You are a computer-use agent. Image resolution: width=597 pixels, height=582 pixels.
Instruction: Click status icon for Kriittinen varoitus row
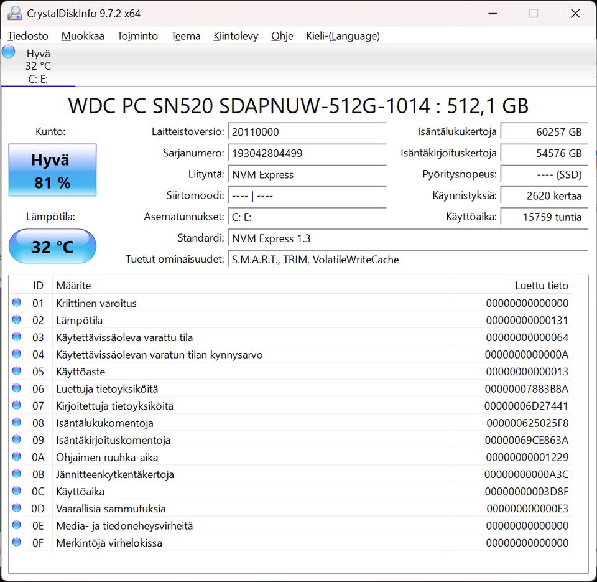click(x=16, y=303)
